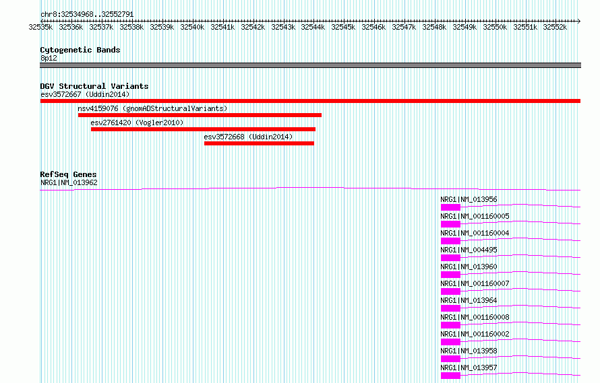Image resolution: width=600 pixels, height=383 pixels.
Task: Open the NRG1|NM_013960 transcript label
Action: 469,267
